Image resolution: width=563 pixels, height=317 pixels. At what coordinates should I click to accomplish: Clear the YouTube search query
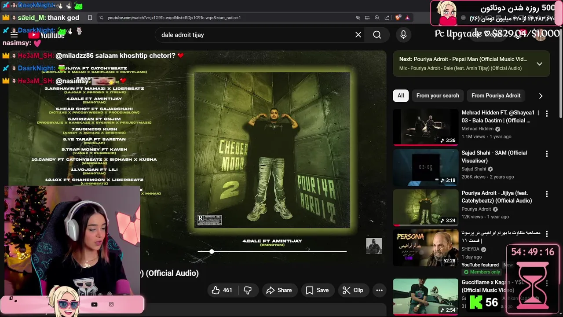pyautogui.click(x=358, y=35)
